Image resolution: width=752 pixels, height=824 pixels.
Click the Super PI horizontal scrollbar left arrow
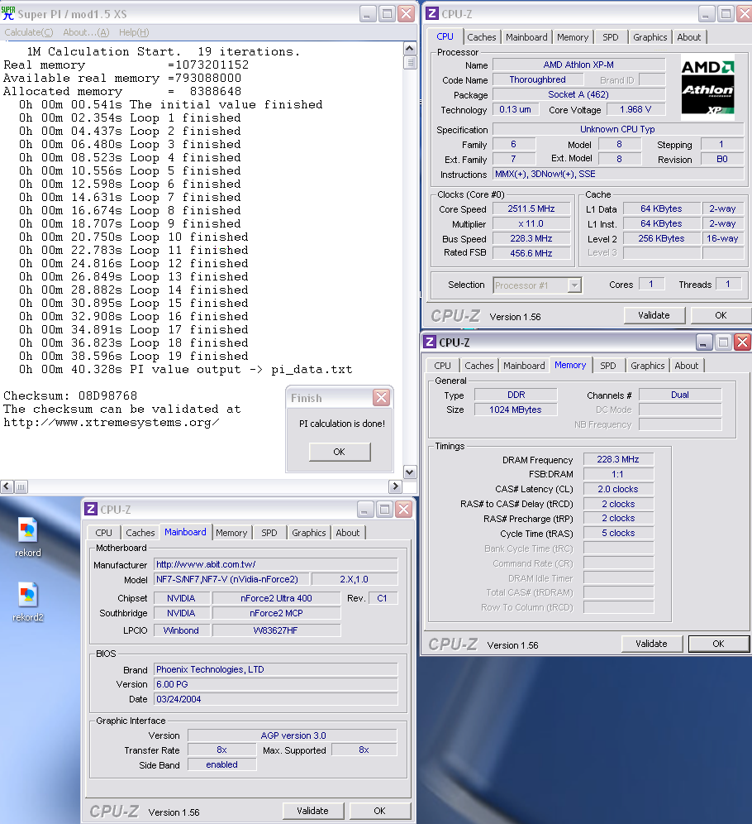pyautogui.click(x=7, y=486)
